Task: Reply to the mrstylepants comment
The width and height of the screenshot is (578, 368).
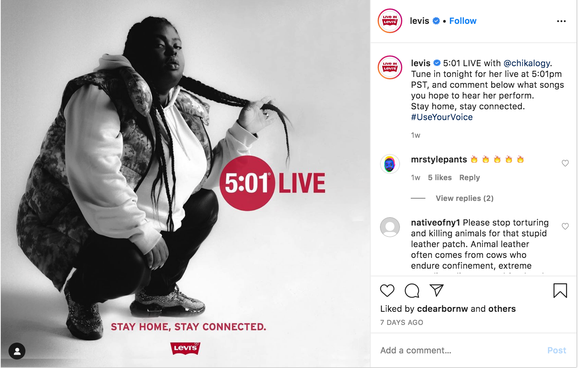Action: [x=469, y=177]
